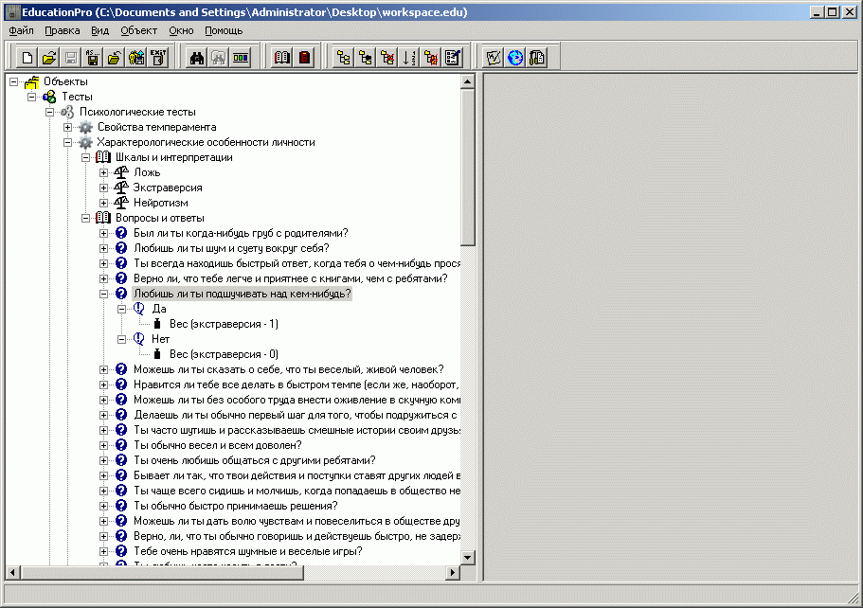This screenshot has width=863, height=608.
Task: Expand the 'Свойства темперамента' node
Action: click(68, 127)
